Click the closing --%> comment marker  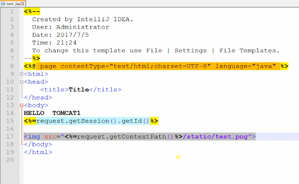tap(32, 58)
